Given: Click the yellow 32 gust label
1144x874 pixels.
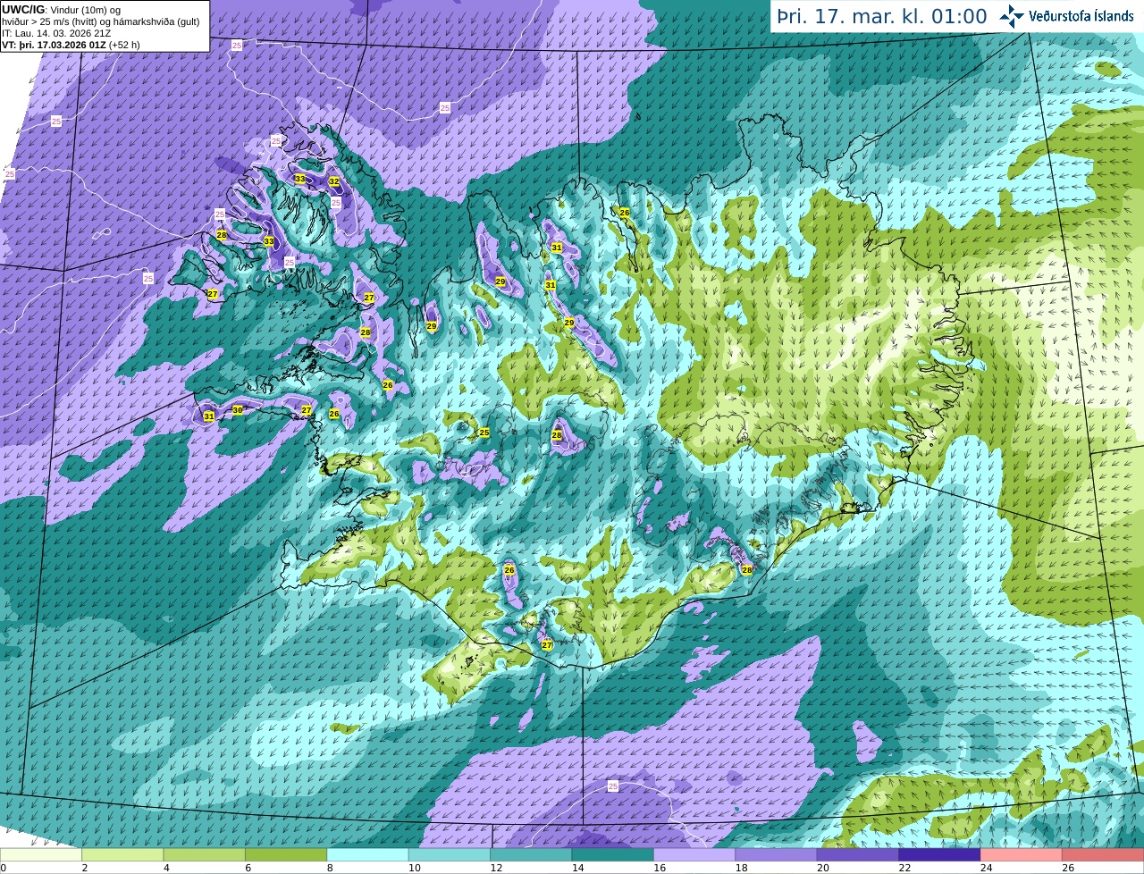Looking at the screenshot, I should 334,181.
